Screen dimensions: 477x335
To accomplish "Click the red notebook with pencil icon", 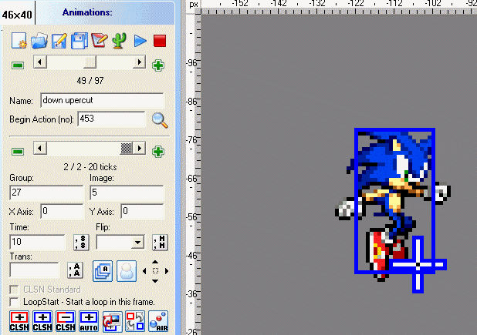I will click(x=99, y=41).
